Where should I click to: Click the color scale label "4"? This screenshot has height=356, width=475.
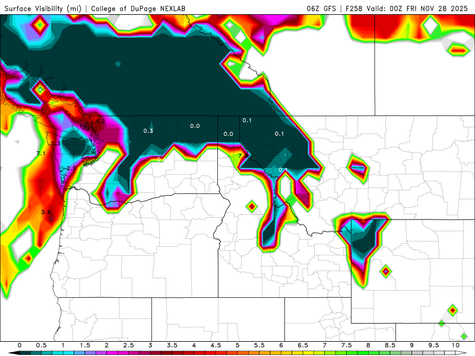(x=194, y=345)
